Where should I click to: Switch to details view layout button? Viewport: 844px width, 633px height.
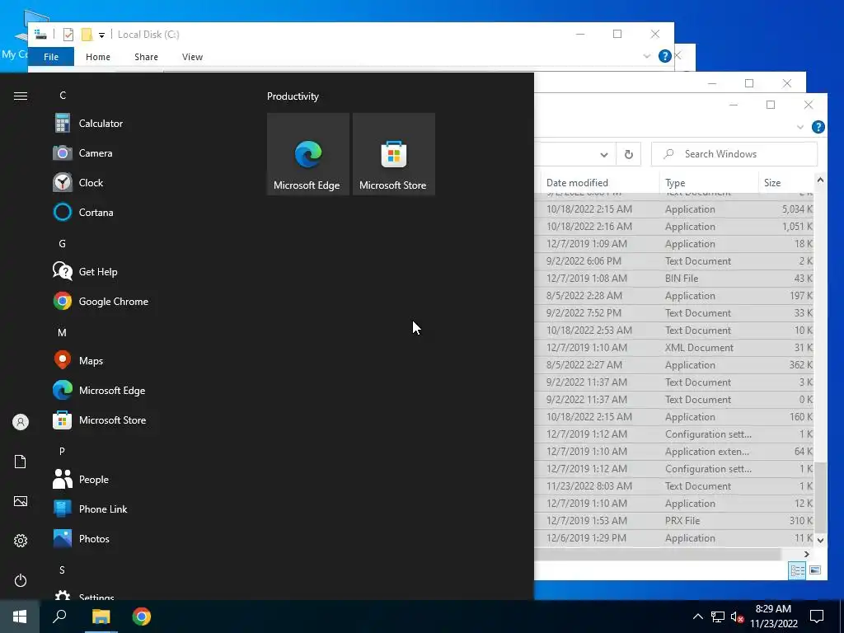pos(797,570)
